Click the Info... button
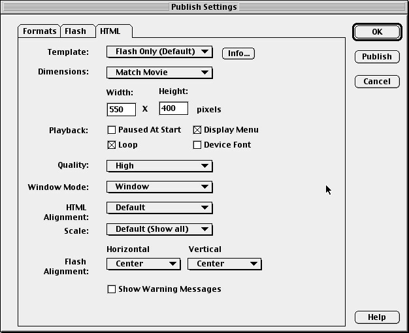The image size is (409, 333). (238, 54)
